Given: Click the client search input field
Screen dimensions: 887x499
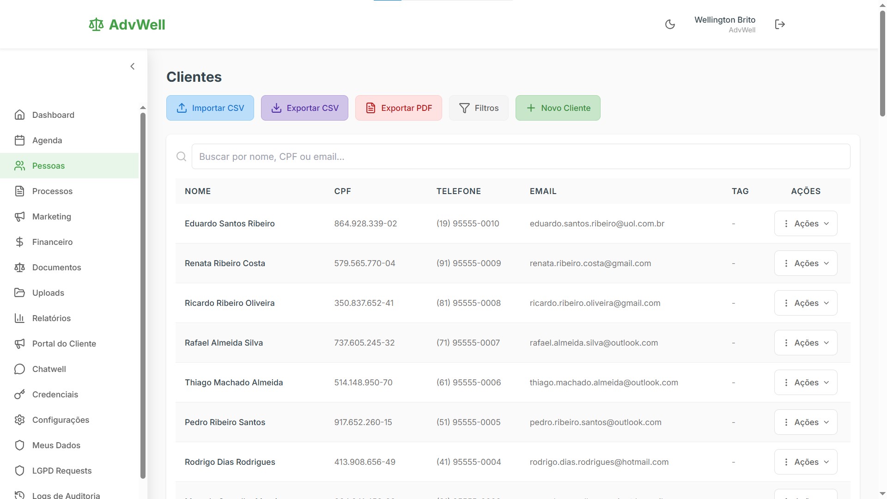Looking at the screenshot, I should click(521, 157).
